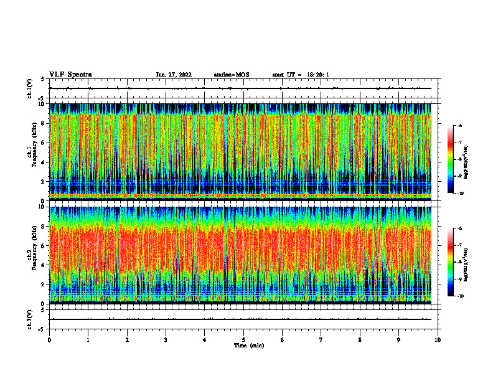Screen dimensions: 493x381
Task: Click the "start UT = 18:20: 1" header text
Action: [301, 75]
